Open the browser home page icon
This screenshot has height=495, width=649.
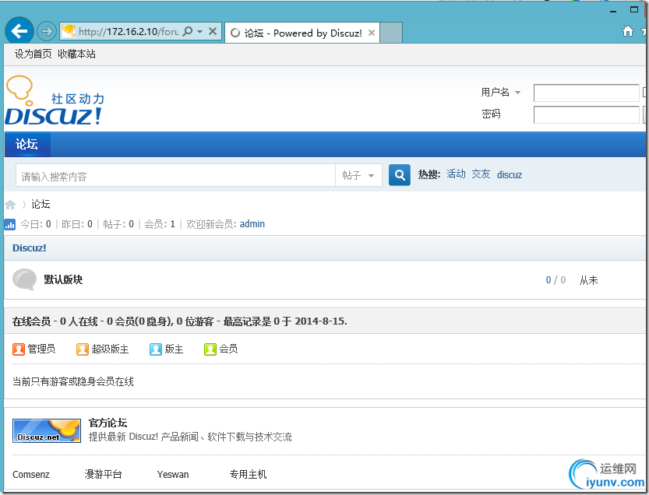627,31
